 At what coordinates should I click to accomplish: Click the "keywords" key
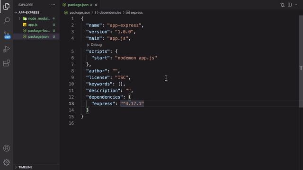[x=99, y=84]
